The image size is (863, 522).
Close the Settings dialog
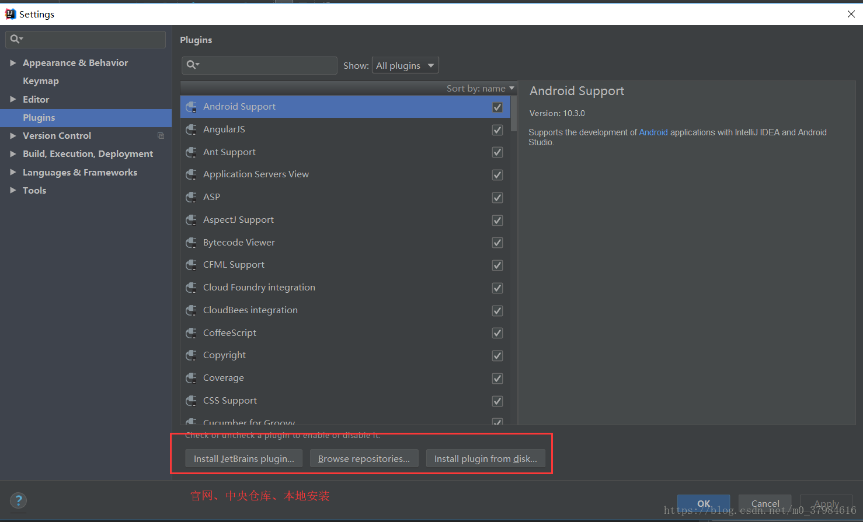click(x=851, y=14)
